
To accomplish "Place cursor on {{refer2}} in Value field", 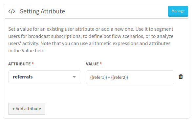I will pyautogui.click(x=119, y=78).
